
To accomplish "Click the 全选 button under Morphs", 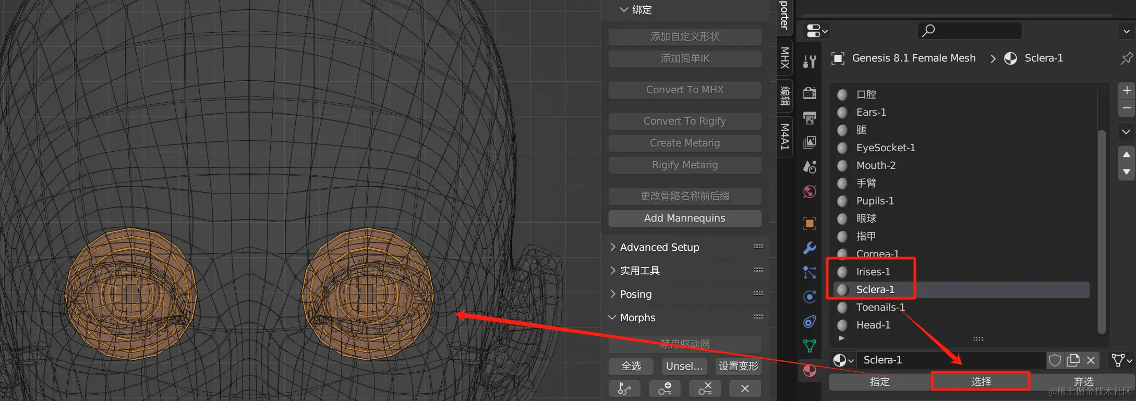I will pyautogui.click(x=631, y=366).
